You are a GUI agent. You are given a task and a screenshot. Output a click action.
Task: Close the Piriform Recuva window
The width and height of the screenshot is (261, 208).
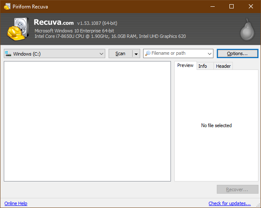pyautogui.click(x=251, y=6)
